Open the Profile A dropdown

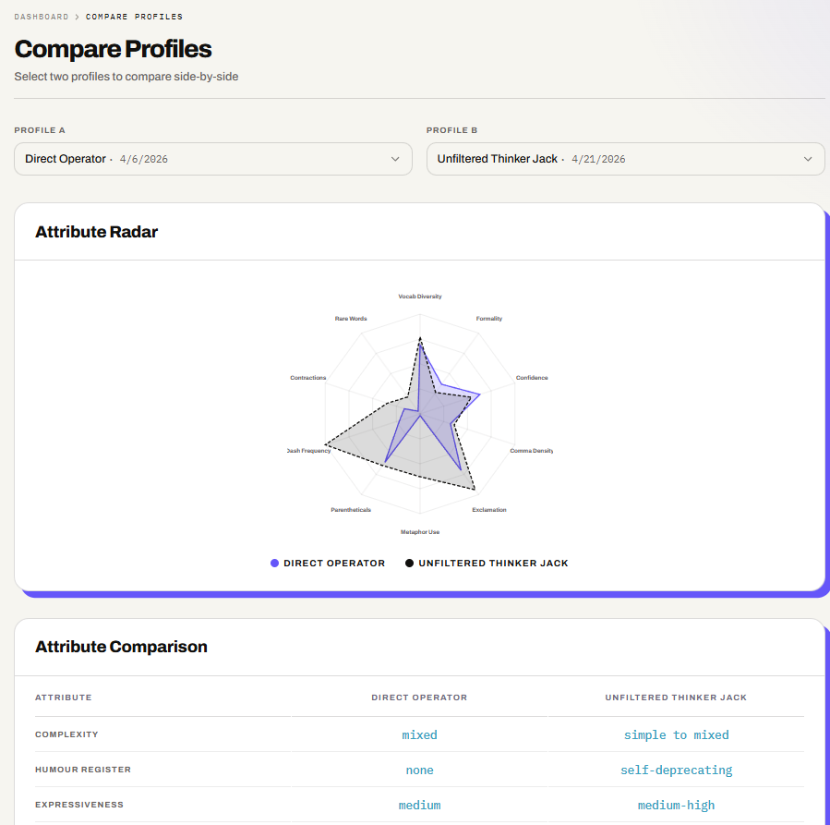[212, 159]
